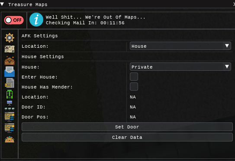Open the treasure map sidebar icon

coord(10,49)
